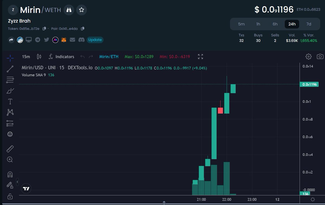Image resolution: width=325 pixels, height=205 pixels.
Task: Toggle magnet mode for drawings
Action: tap(10, 174)
